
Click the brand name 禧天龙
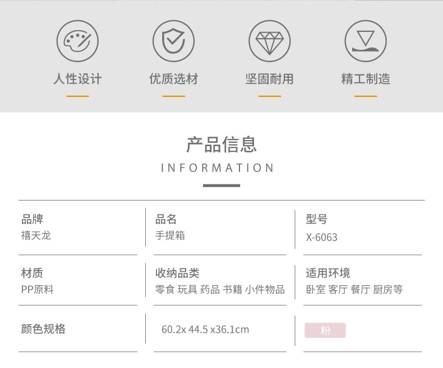(36, 235)
